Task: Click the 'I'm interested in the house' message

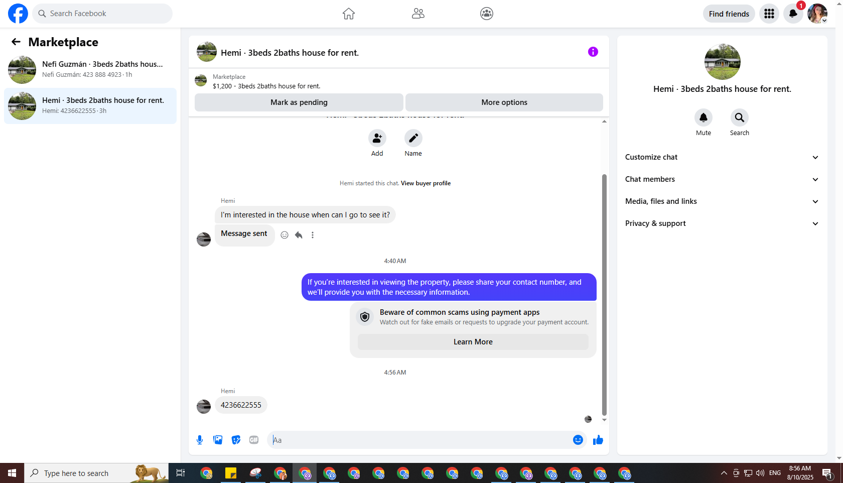Action: click(305, 215)
